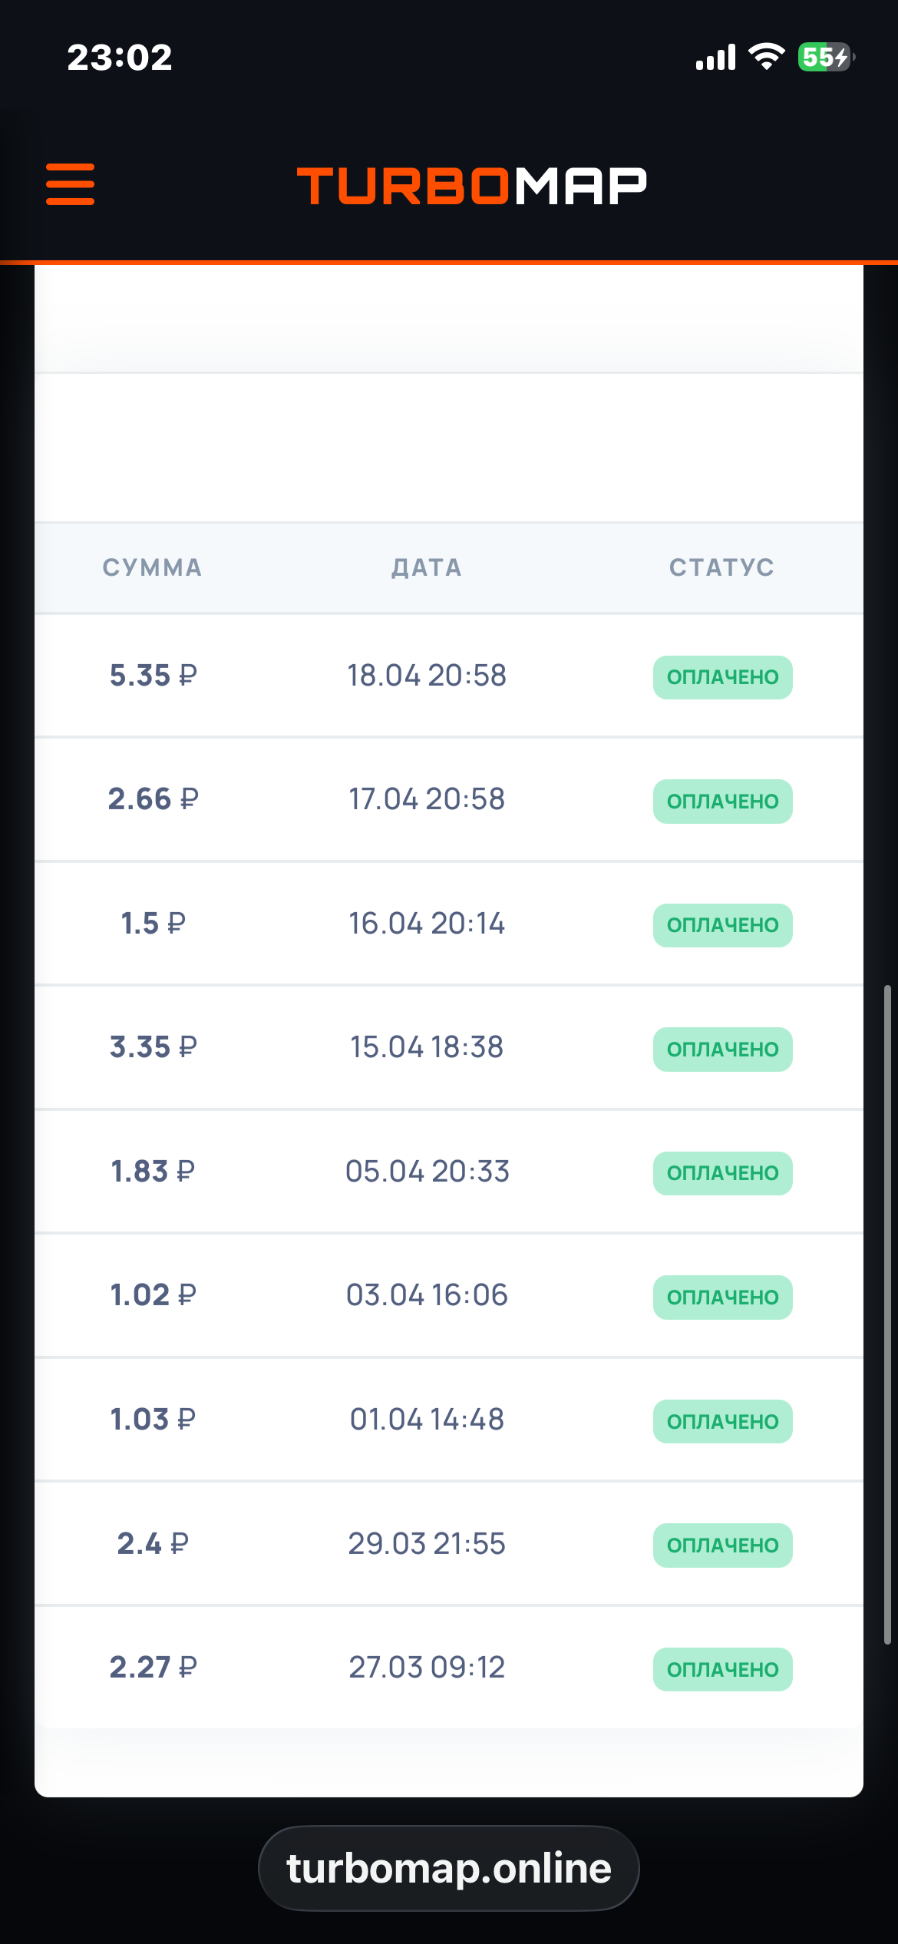Tap the TURBOMAP logo
898x1944 pixels.
click(x=471, y=186)
